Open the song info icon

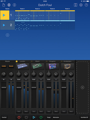[x=14, y=5]
